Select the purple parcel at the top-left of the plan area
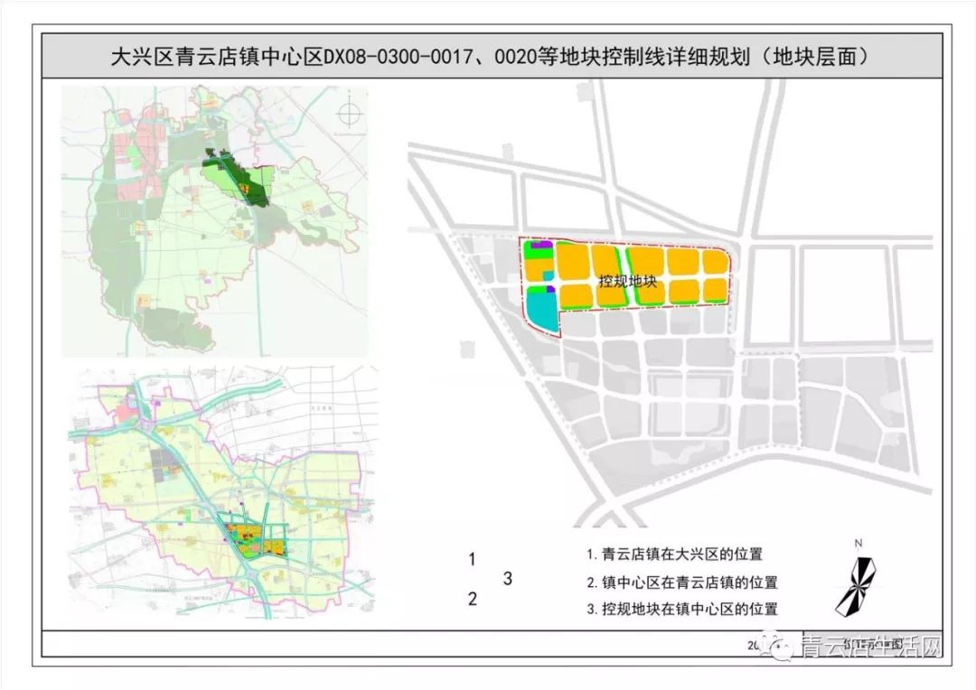The height and width of the screenshot is (690, 976). [x=542, y=245]
